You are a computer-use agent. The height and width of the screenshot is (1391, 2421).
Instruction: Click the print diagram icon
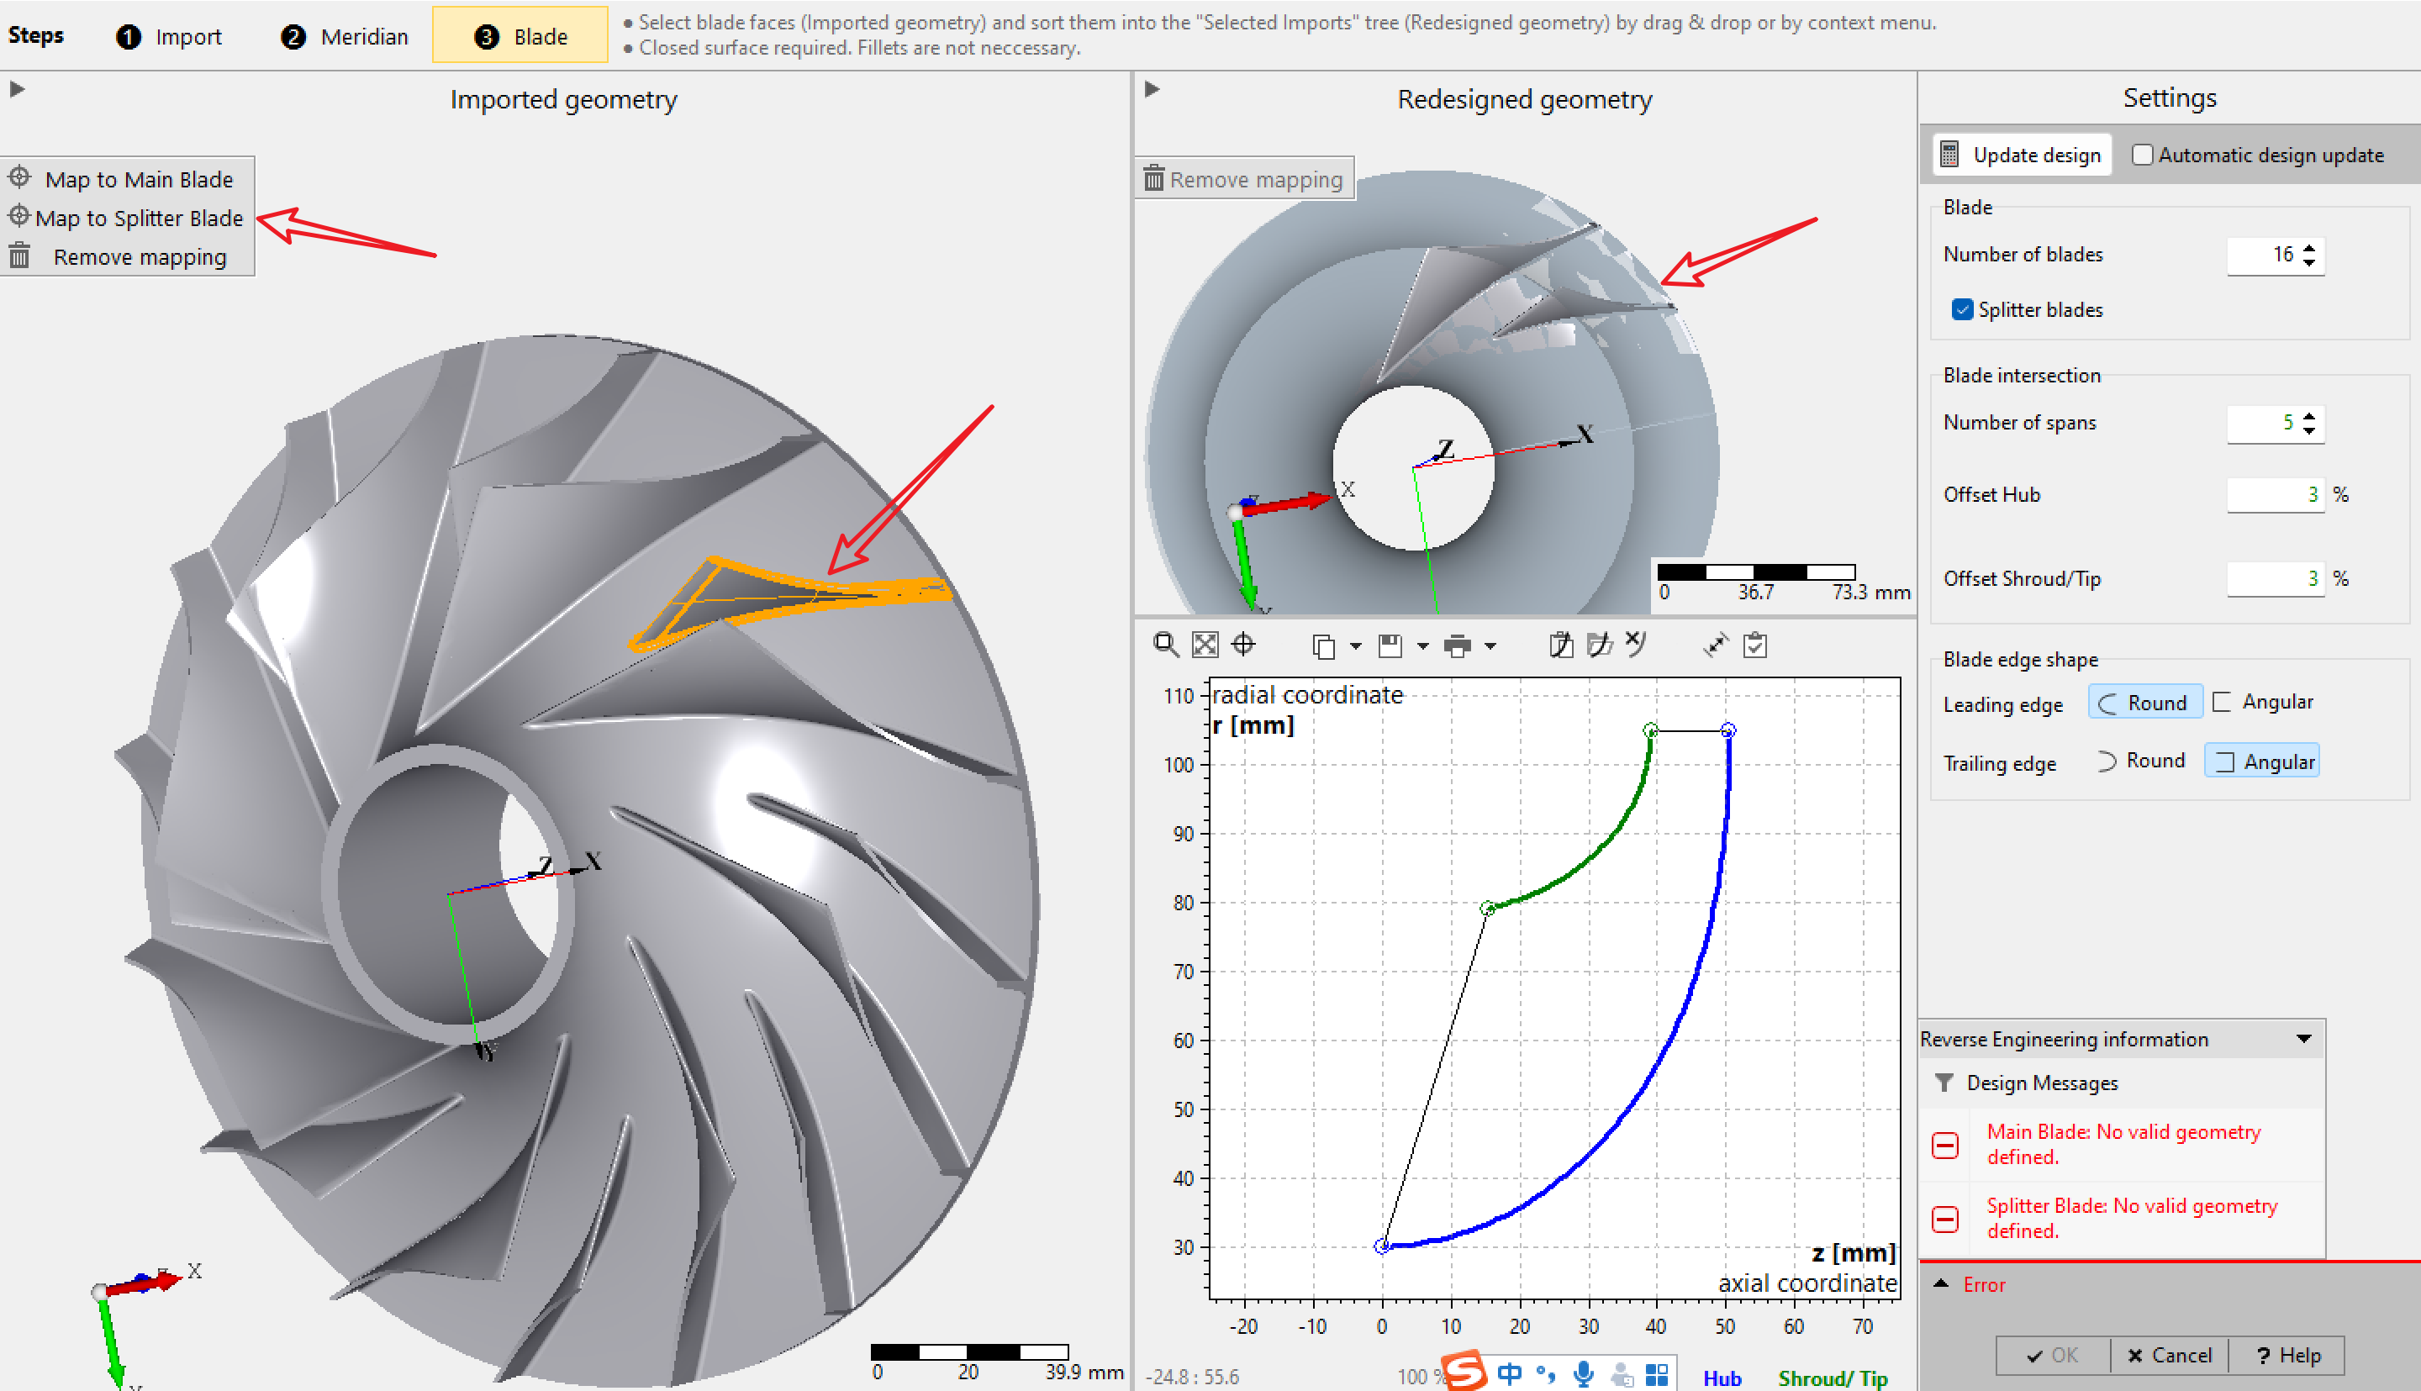pos(1457,647)
